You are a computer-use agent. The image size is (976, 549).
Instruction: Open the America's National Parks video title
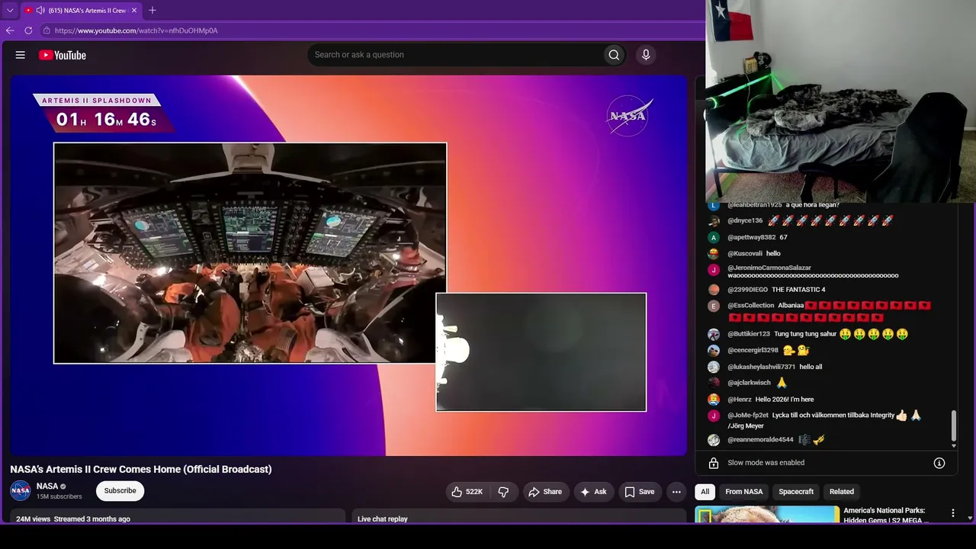[x=886, y=515]
